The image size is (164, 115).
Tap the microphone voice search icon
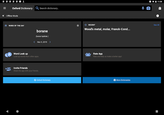[143, 8]
